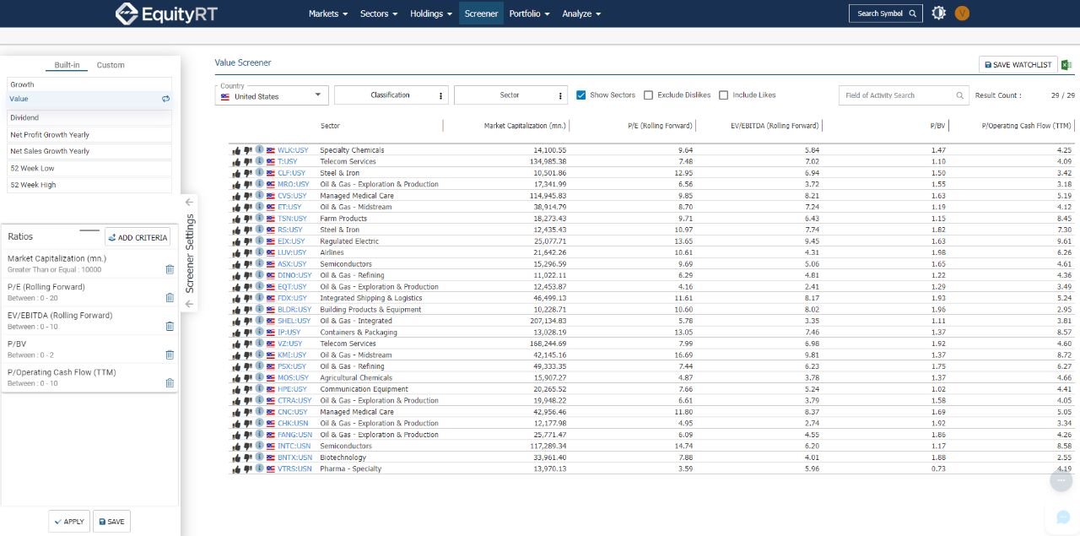Enable the Exclude Dislikes checkbox
Viewport: 1080px width, 536px height.
click(x=649, y=95)
